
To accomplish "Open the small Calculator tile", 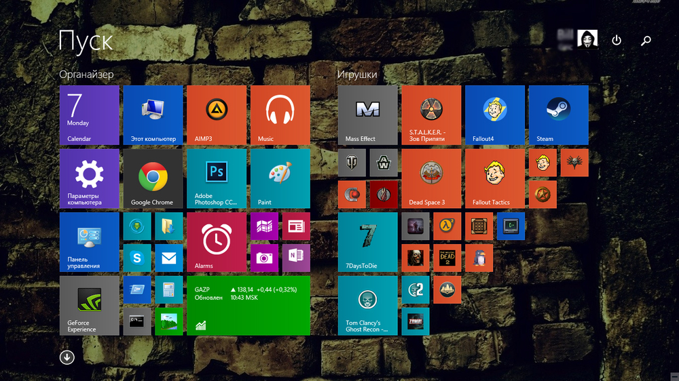I will [x=168, y=290].
